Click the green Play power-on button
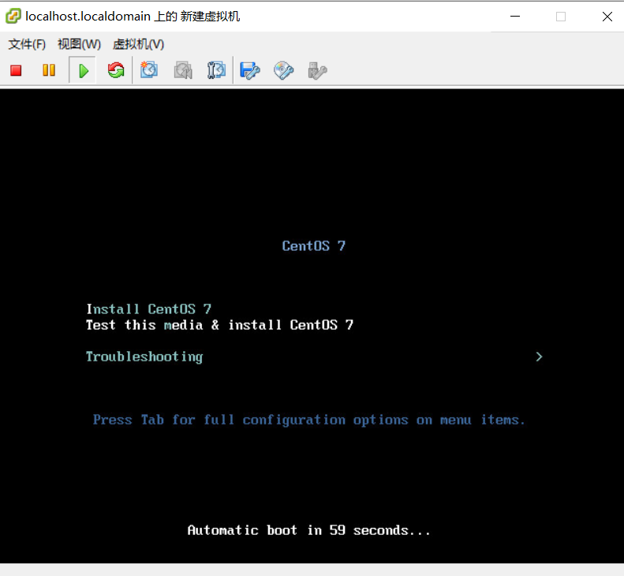Screen dimensions: 624x576 (x=83, y=71)
